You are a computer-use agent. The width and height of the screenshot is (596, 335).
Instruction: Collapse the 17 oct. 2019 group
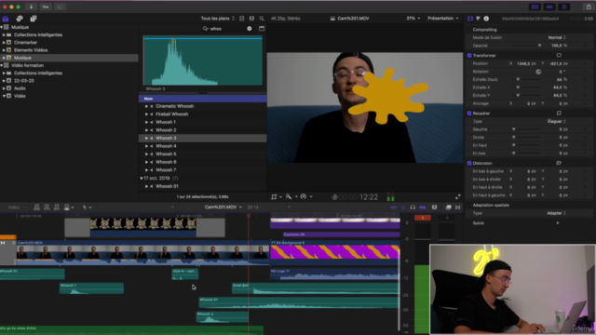point(142,178)
